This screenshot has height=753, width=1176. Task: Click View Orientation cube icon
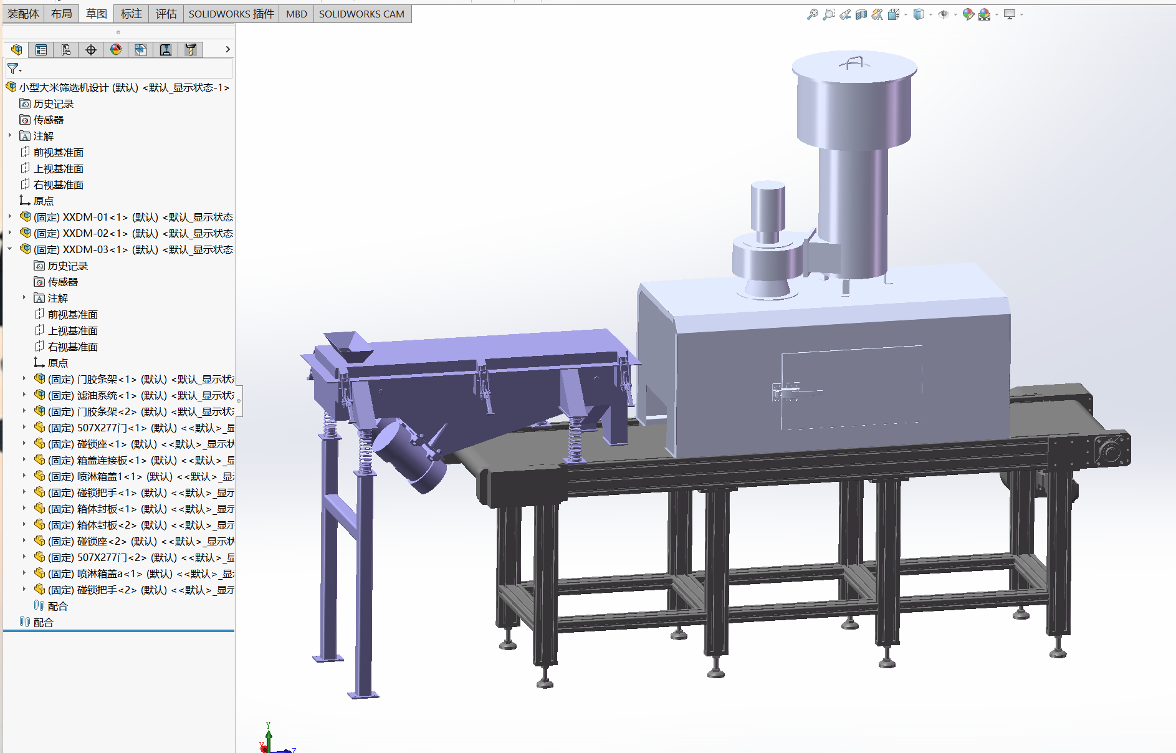click(894, 14)
